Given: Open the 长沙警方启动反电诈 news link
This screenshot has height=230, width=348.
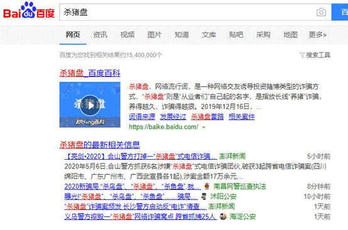Looking at the screenshot, I should pos(136,207).
